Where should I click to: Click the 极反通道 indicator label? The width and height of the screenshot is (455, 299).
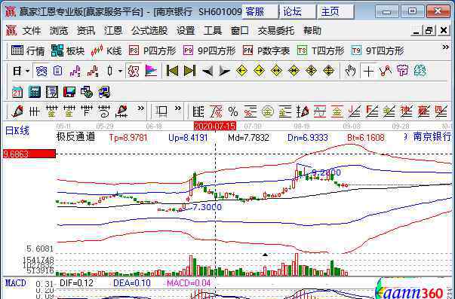point(75,136)
